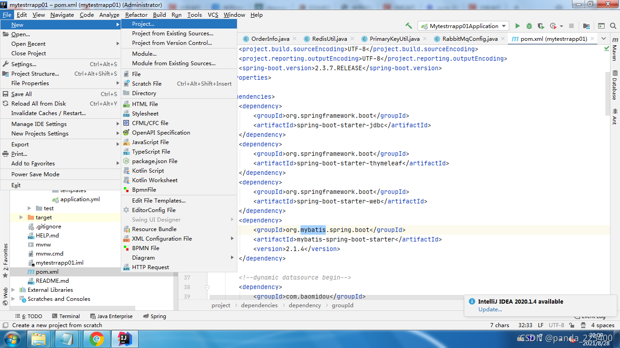620x348 pixels.
Task: Create a new Module
Action: [179, 54]
